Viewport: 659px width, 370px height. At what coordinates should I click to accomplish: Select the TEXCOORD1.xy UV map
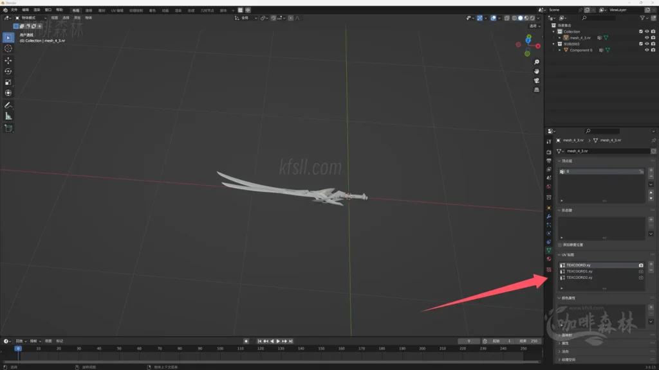(x=579, y=271)
